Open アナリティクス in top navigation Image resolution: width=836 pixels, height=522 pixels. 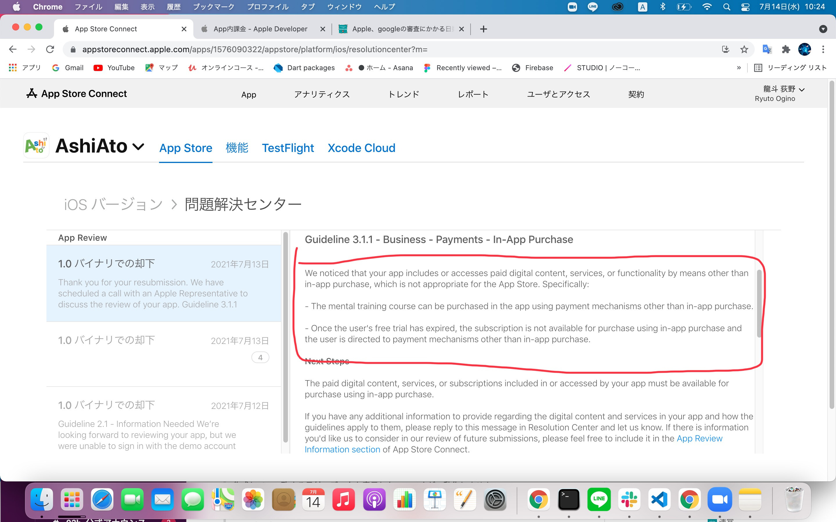(x=322, y=94)
